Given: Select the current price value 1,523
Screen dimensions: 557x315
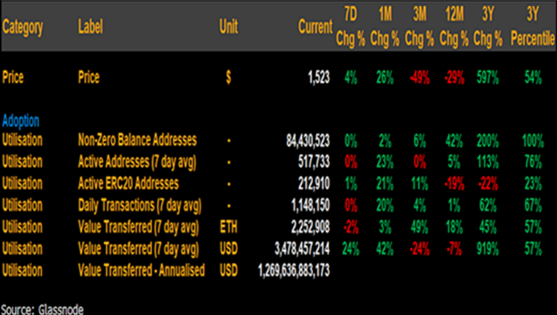Looking at the screenshot, I should (318, 78).
